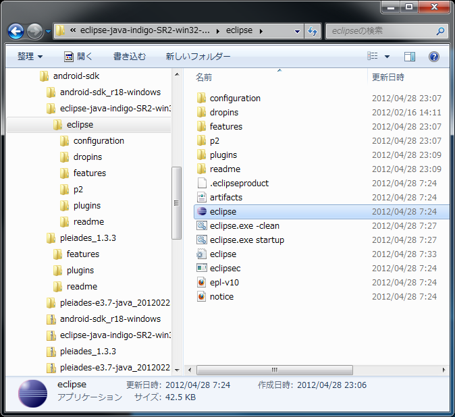Viewport: 455px width, 417px height.
Task: Click large eclipse icon in details pane
Action: tap(33, 394)
